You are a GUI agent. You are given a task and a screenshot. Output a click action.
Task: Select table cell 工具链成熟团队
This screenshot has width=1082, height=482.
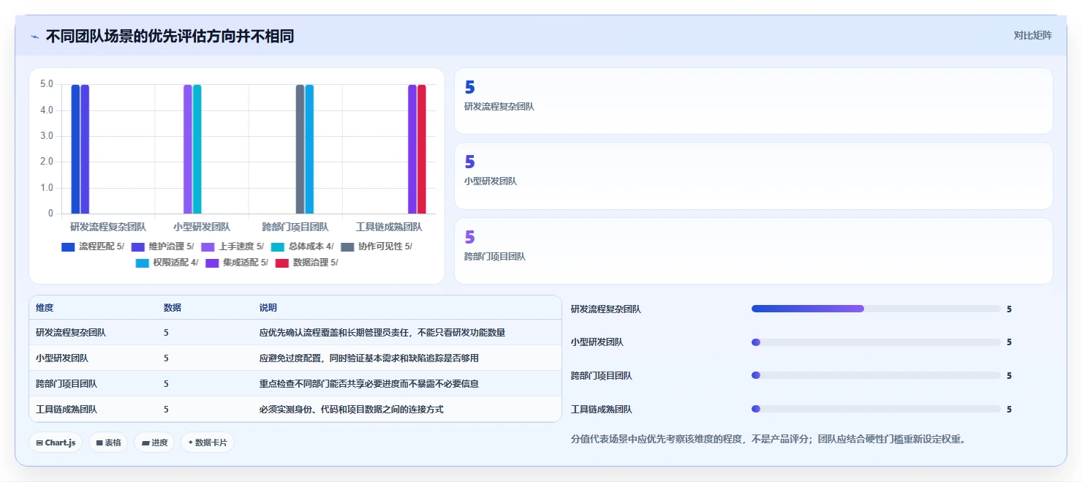coord(67,409)
